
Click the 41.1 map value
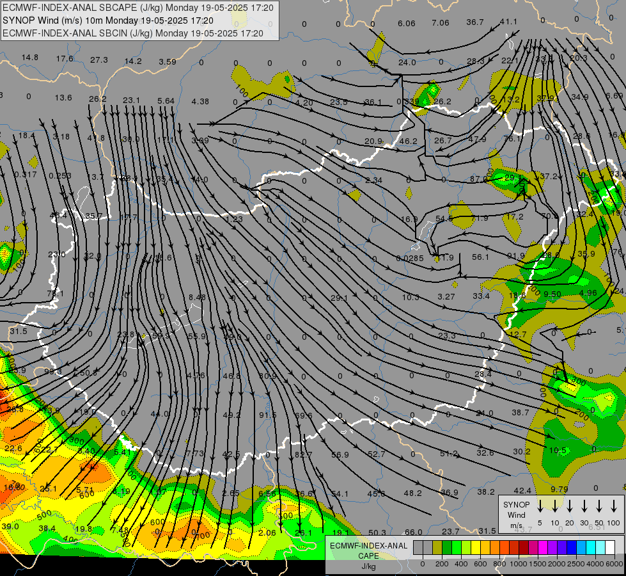tap(508, 22)
